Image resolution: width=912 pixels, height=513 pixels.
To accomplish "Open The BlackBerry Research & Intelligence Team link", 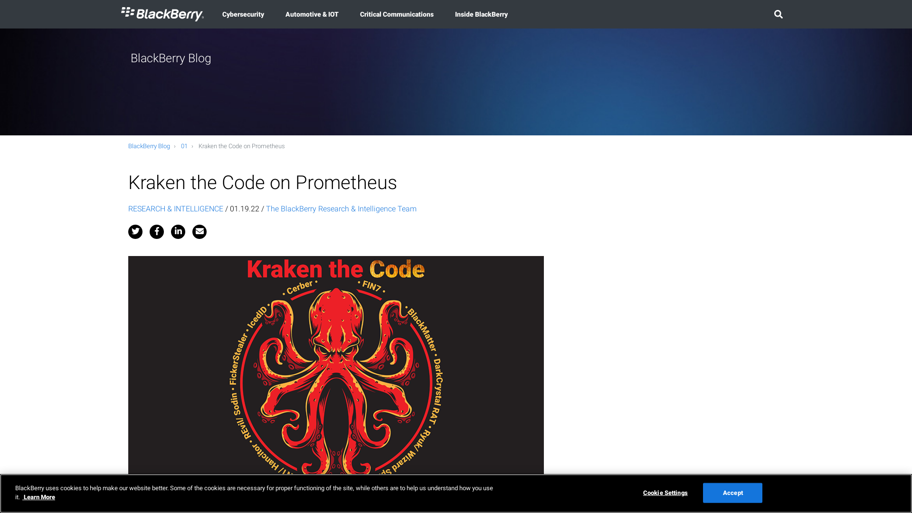I will point(341,209).
